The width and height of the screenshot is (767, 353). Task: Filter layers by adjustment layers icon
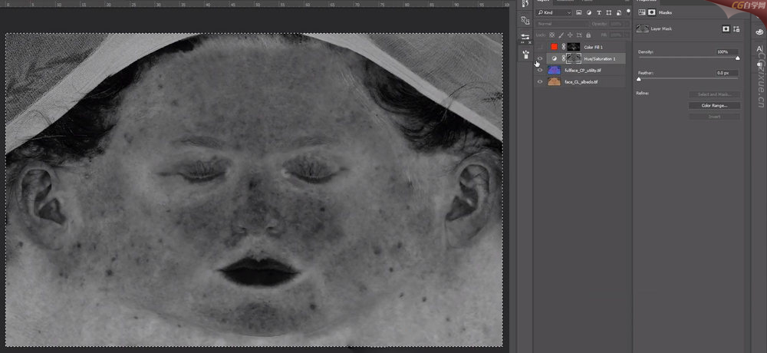point(589,13)
